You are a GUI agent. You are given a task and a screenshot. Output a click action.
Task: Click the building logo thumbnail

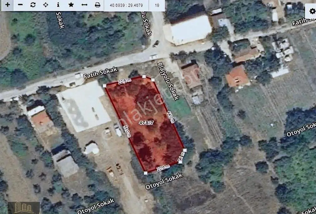tap(24, 208)
